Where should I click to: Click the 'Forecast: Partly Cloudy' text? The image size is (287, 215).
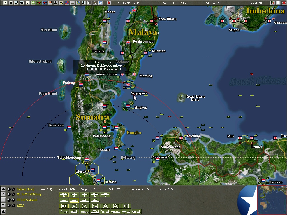176,3
